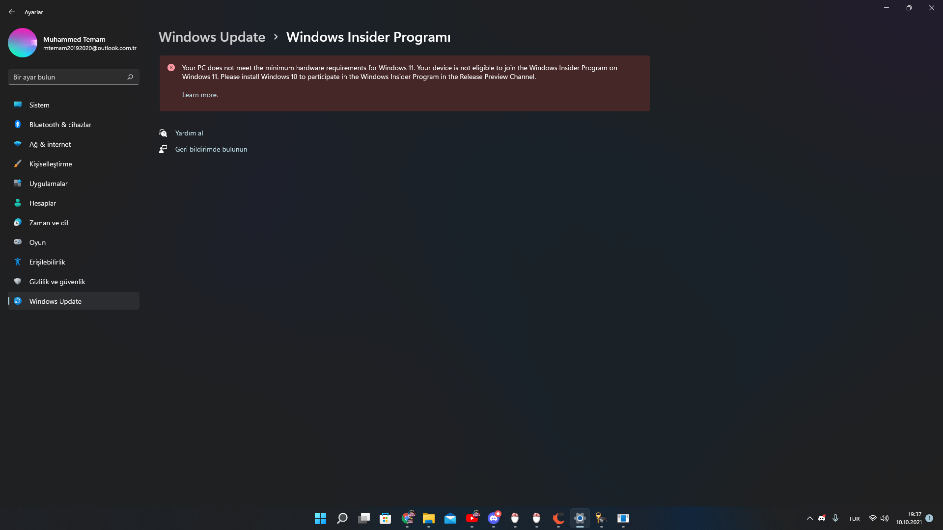Click the Learn more link

[x=200, y=95]
